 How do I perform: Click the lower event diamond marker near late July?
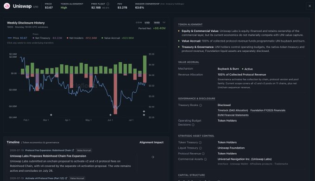tap(144, 115)
